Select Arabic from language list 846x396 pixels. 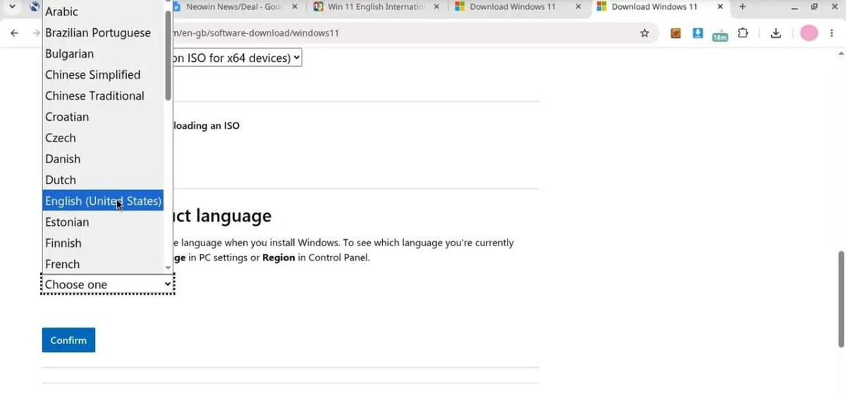[103, 11]
